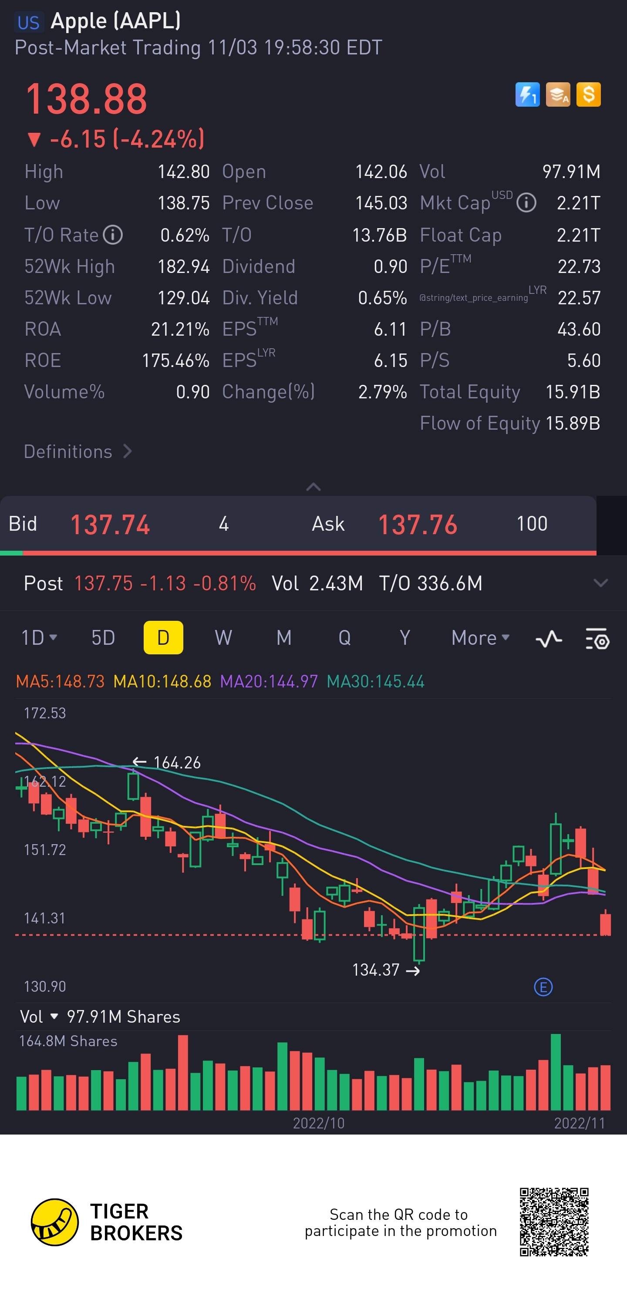The height and width of the screenshot is (1310, 627).
Task: Switch to Y yearly chart tab
Action: [405, 638]
